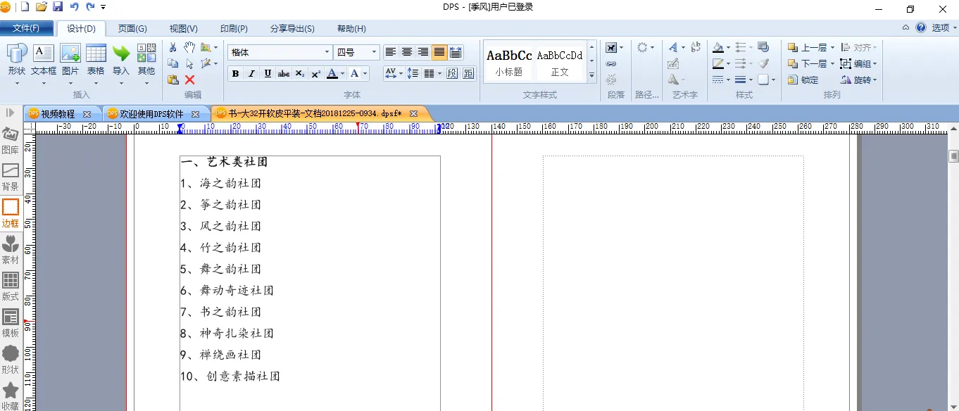Switch to the 页面(G) ribbon tab
Image resolution: width=959 pixels, height=411 pixels.
tap(132, 29)
